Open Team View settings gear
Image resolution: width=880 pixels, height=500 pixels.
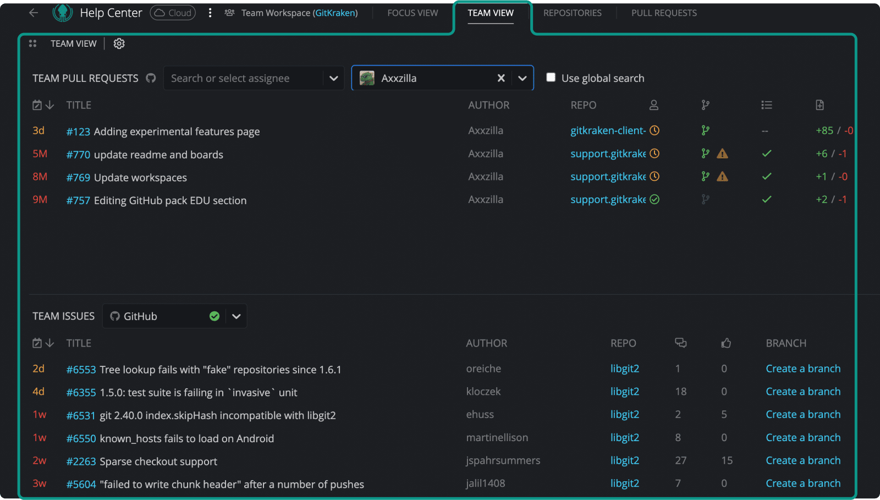119,43
